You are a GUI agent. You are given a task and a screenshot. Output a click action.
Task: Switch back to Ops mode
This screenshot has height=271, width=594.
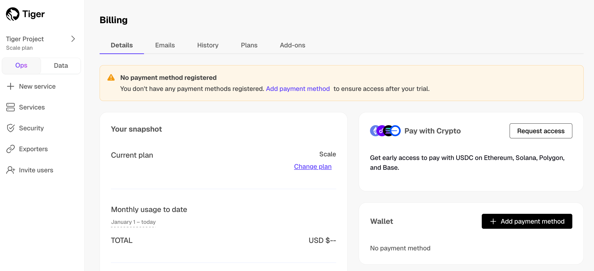21,65
